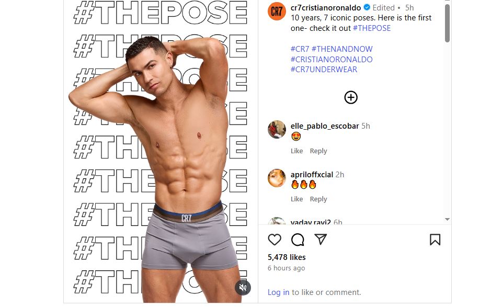Open the CR7 orange profile picture
This screenshot has width=502, height=307.
click(x=277, y=11)
